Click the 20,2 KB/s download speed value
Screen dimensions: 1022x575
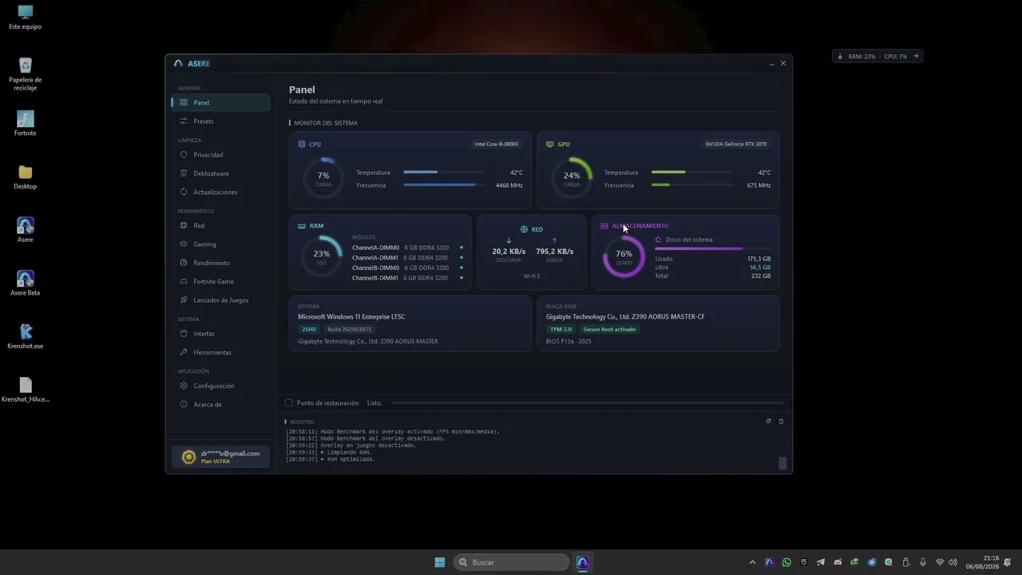tap(509, 252)
